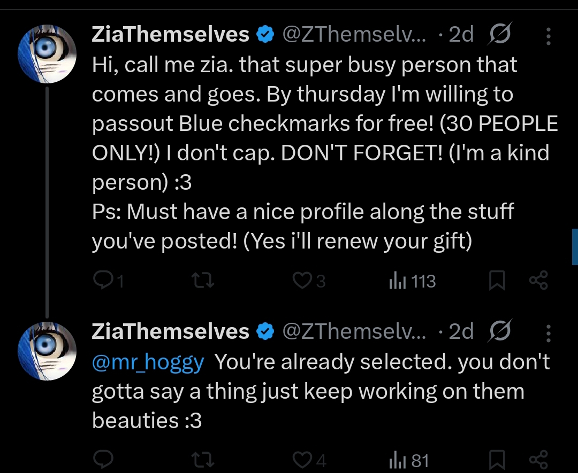Open the @mr_hoggy mention link
The image size is (578, 473).
coord(148,362)
